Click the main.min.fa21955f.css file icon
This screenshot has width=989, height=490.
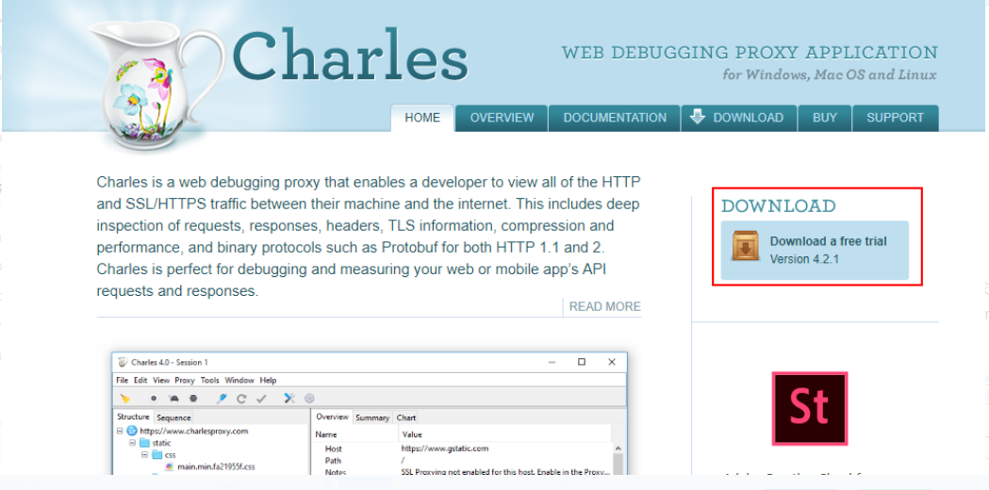coord(170,466)
